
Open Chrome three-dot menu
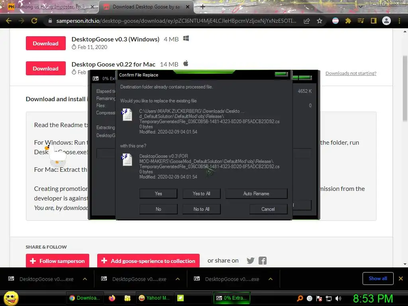pos(399,21)
